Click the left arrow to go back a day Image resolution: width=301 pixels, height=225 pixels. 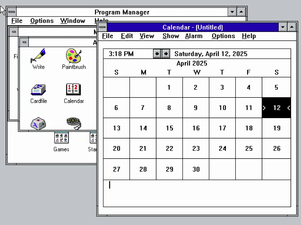pos(158,53)
